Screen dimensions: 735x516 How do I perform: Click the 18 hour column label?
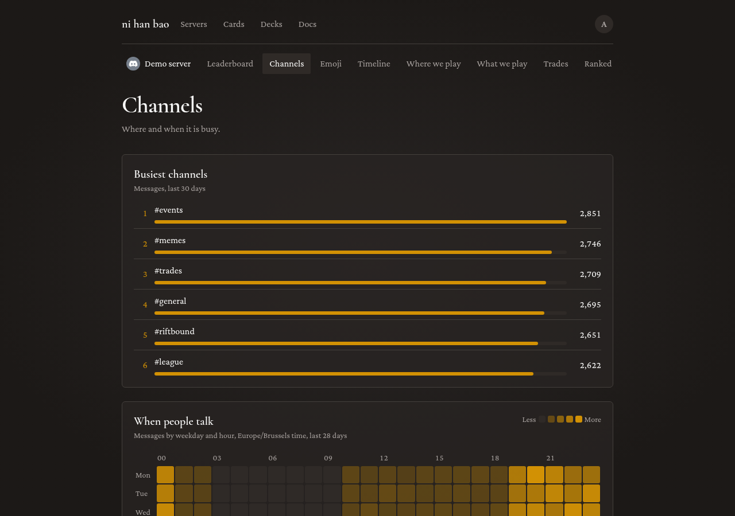495,458
